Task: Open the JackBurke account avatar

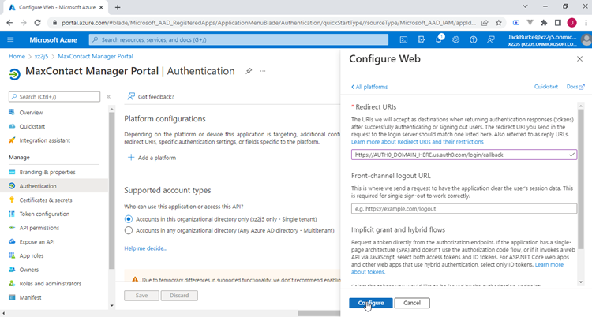Action: coord(586,39)
